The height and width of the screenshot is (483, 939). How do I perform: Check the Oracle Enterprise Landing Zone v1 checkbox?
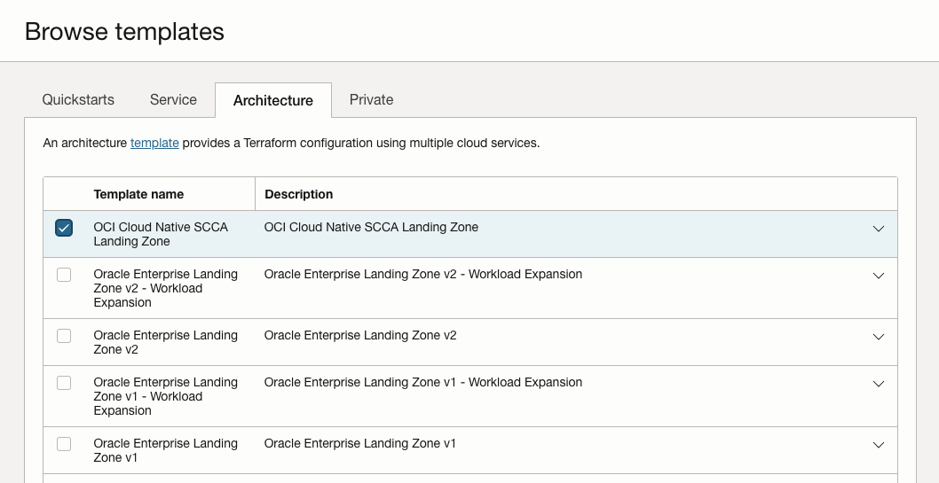click(64, 444)
